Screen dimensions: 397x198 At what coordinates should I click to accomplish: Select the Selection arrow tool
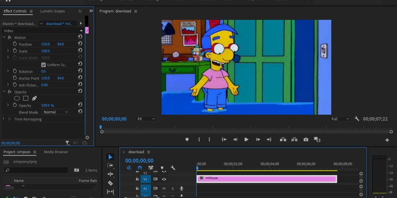click(x=110, y=157)
